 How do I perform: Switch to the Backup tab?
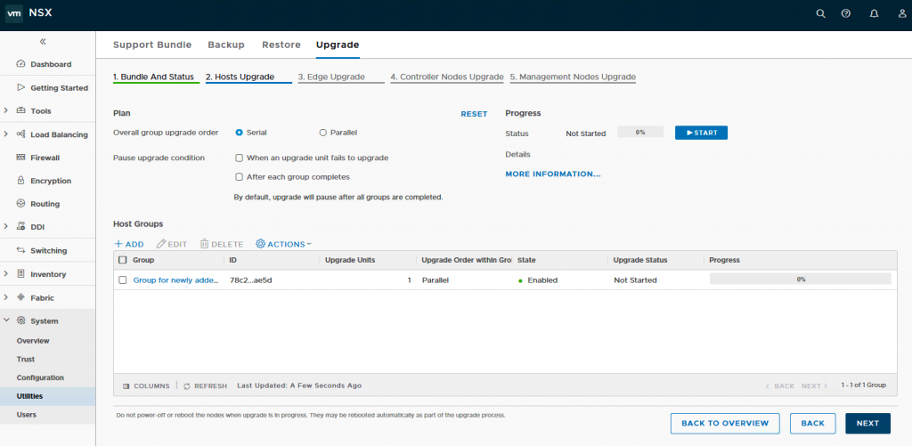tap(226, 45)
